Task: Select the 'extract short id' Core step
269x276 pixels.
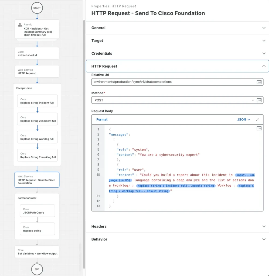Action: [37, 53]
